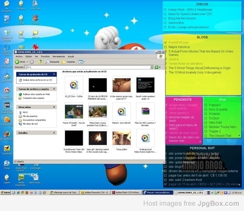
Task: Collapse Tareas de grabación de CD panel
Action: point(54,75)
